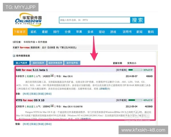Open the NTFS for mac OS X 10 title
The height and width of the screenshot is (137, 171).
(30, 100)
